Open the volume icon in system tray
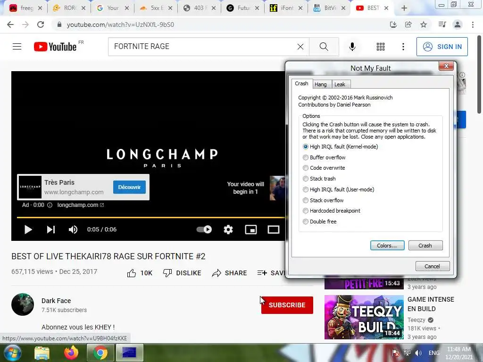The image size is (483, 362). click(x=418, y=353)
